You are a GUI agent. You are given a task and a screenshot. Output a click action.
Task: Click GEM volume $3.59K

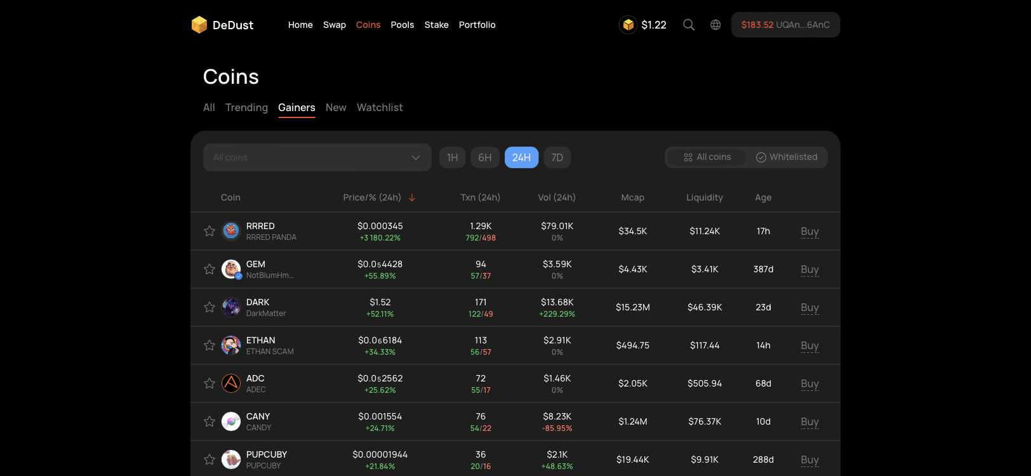point(557,264)
